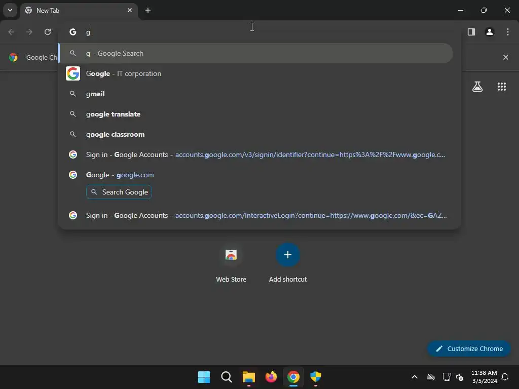The height and width of the screenshot is (389, 519).
Task: Open the Google apps grid
Action: [x=501, y=87]
